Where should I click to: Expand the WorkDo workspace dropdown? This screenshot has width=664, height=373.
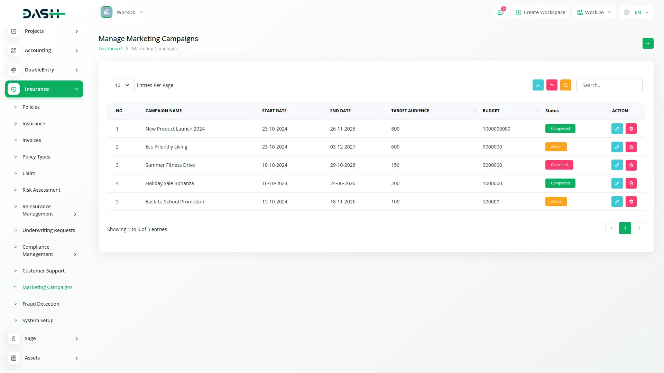point(122,12)
